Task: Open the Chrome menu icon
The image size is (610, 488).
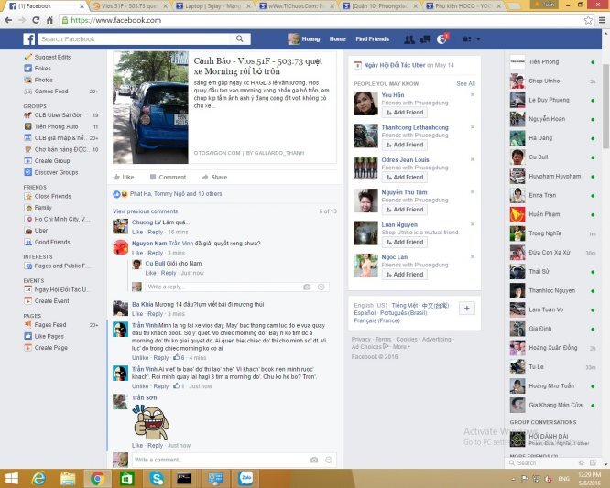Action: (602, 21)
